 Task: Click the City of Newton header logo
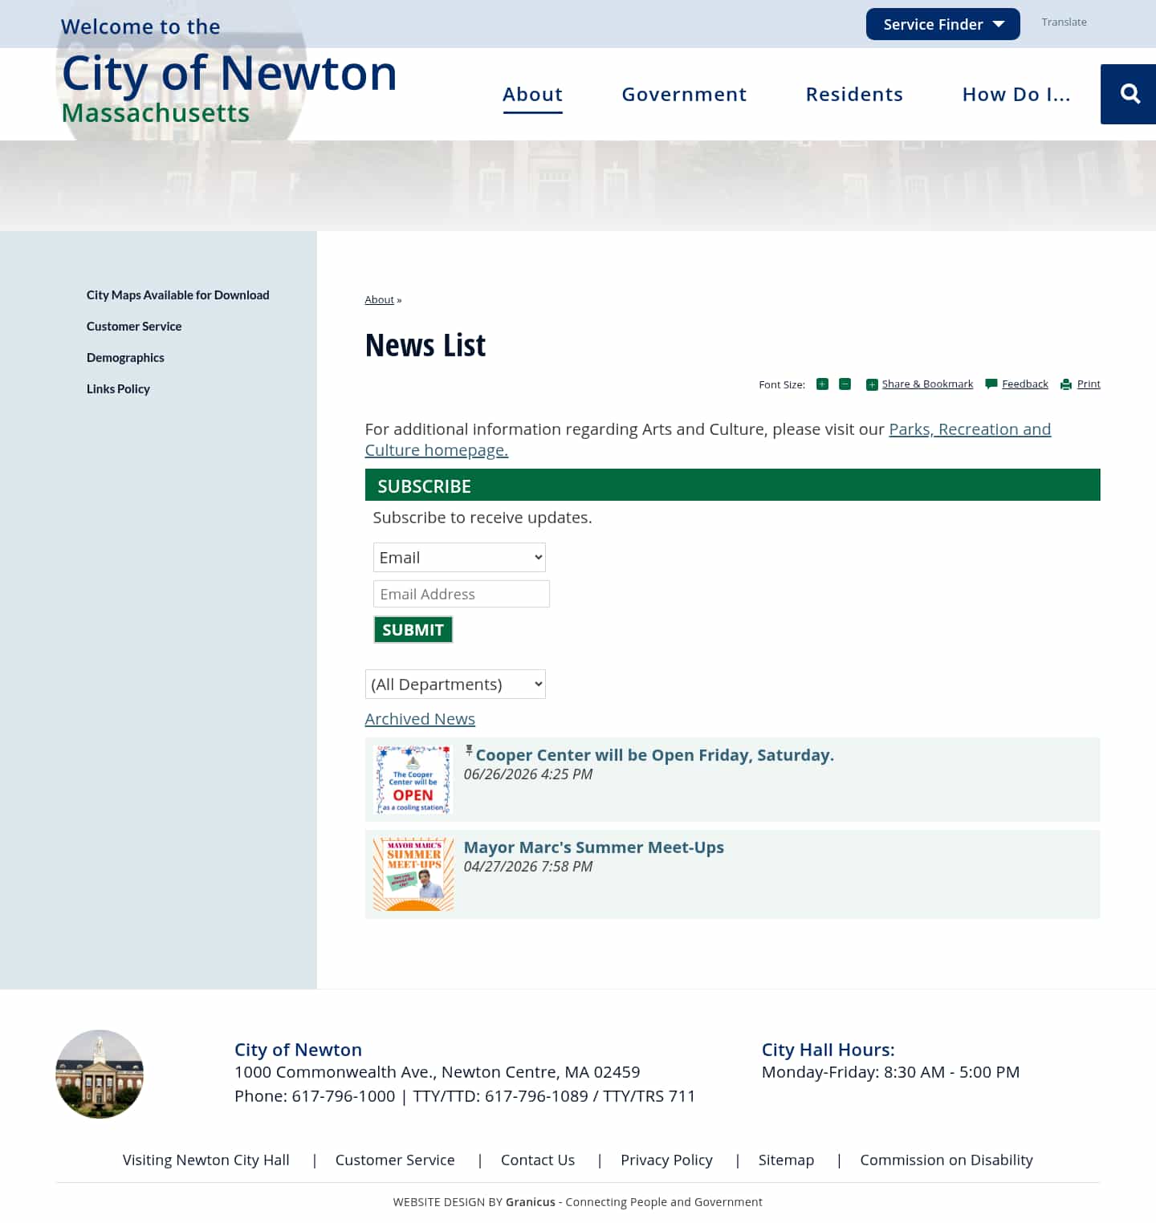click(x=229, y=87)
